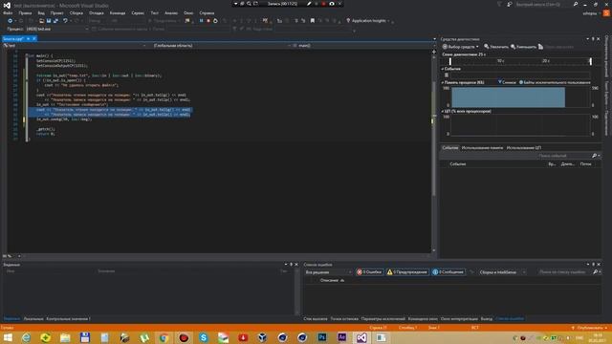This screenshot has height=344, width=612.
Task: Switch to the Параметры исключений tab
Action: [383, 319]
